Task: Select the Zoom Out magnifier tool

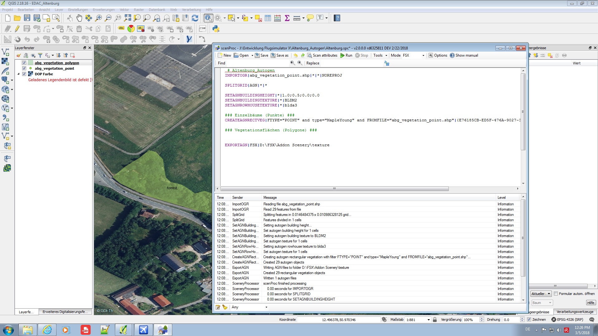Action: coord(108,18)
